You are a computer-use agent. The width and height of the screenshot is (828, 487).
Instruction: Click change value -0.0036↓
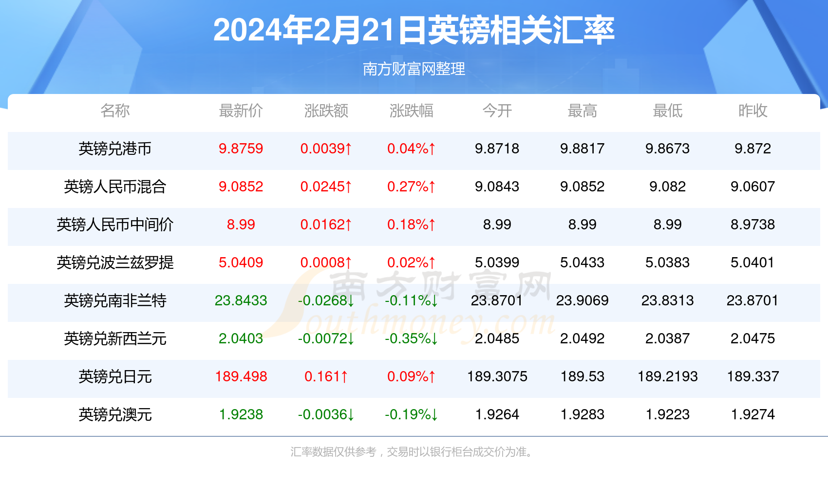(326, 414)
